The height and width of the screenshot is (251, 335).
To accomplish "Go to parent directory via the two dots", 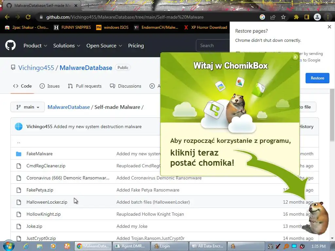I will coord(19,142).
